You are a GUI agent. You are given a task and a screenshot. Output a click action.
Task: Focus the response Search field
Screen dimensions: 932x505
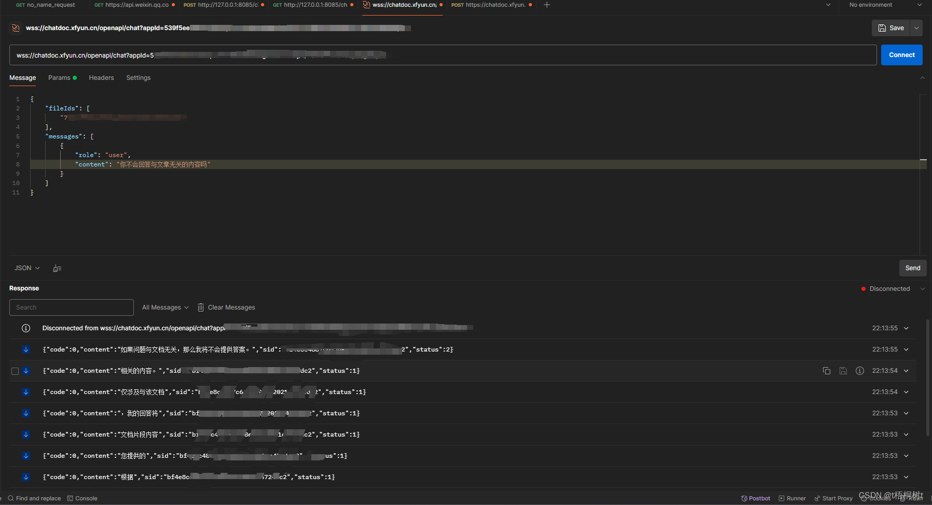click(72, 307)
